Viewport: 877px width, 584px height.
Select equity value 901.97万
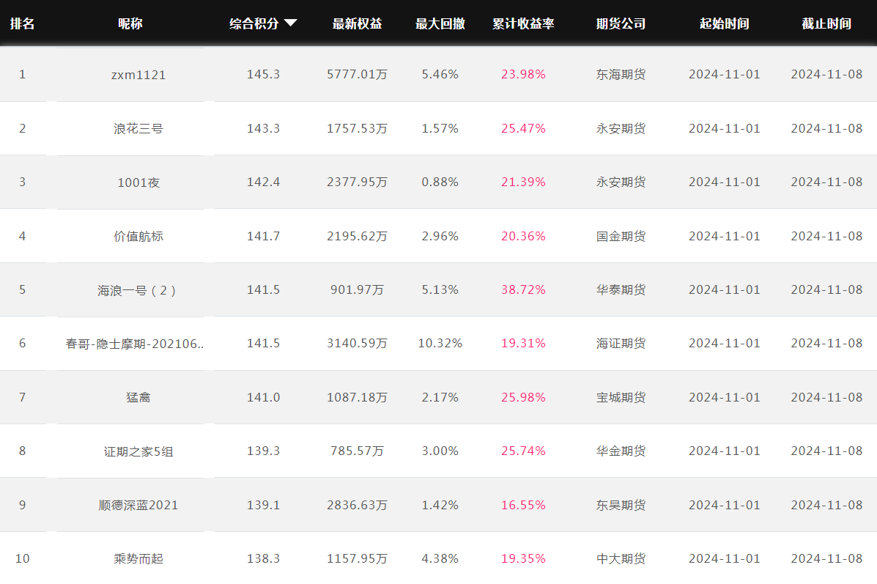[x=357, y=289]
